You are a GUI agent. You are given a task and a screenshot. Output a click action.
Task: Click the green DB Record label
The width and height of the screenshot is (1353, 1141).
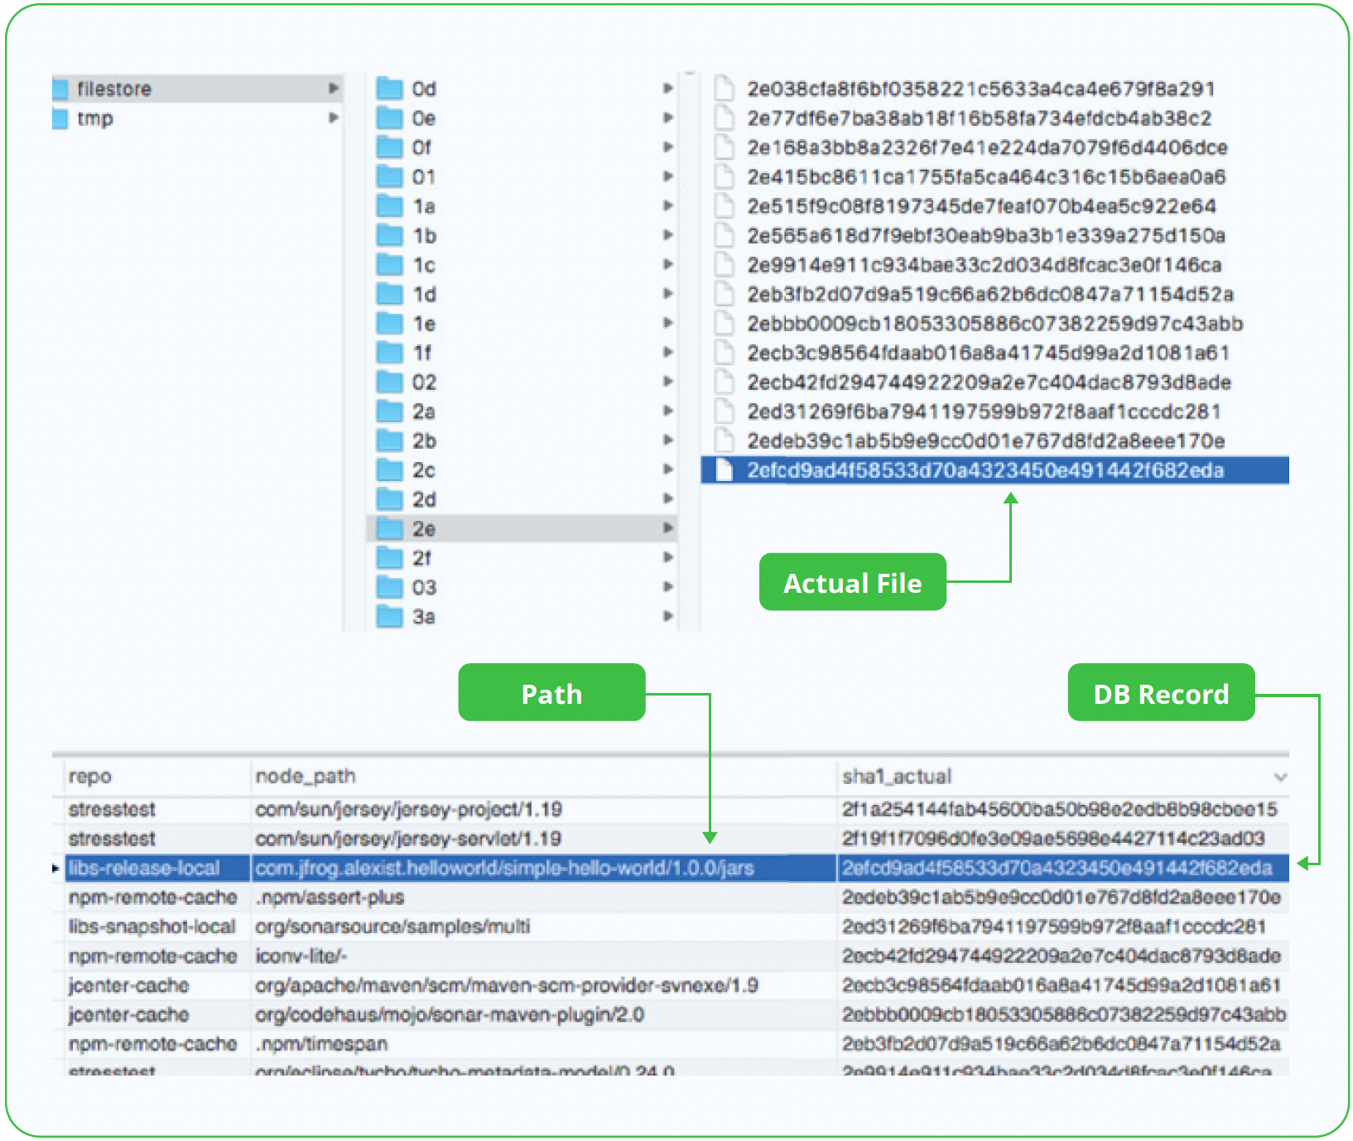click(1161, 693)
